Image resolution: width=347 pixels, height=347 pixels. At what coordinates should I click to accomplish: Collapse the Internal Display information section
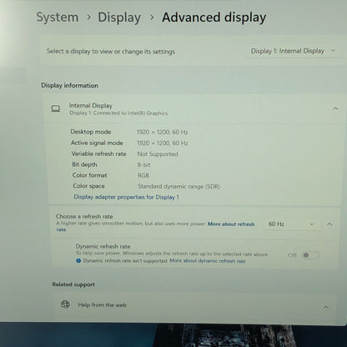coord(335,108)
